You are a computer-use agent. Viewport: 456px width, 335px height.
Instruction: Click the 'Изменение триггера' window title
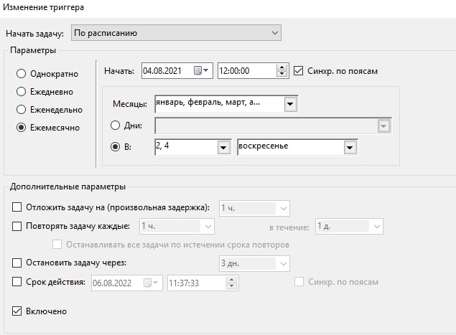[43, 7]
